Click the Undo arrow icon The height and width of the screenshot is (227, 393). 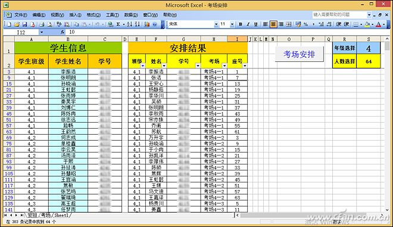pyautogui.click(x=97, y=24)
